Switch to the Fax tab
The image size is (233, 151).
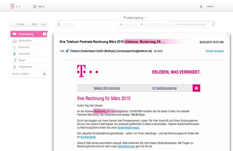[x=43, y=24]
